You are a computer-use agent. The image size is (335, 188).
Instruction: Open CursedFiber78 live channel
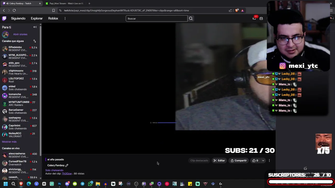tap(20, 163)
